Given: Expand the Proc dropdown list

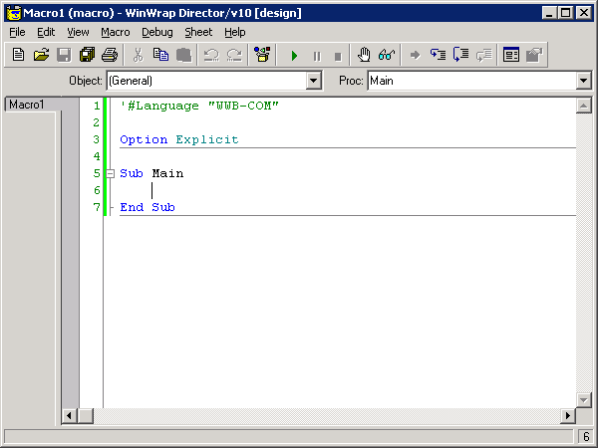Looking at the screenshot, I should point(584,81).
